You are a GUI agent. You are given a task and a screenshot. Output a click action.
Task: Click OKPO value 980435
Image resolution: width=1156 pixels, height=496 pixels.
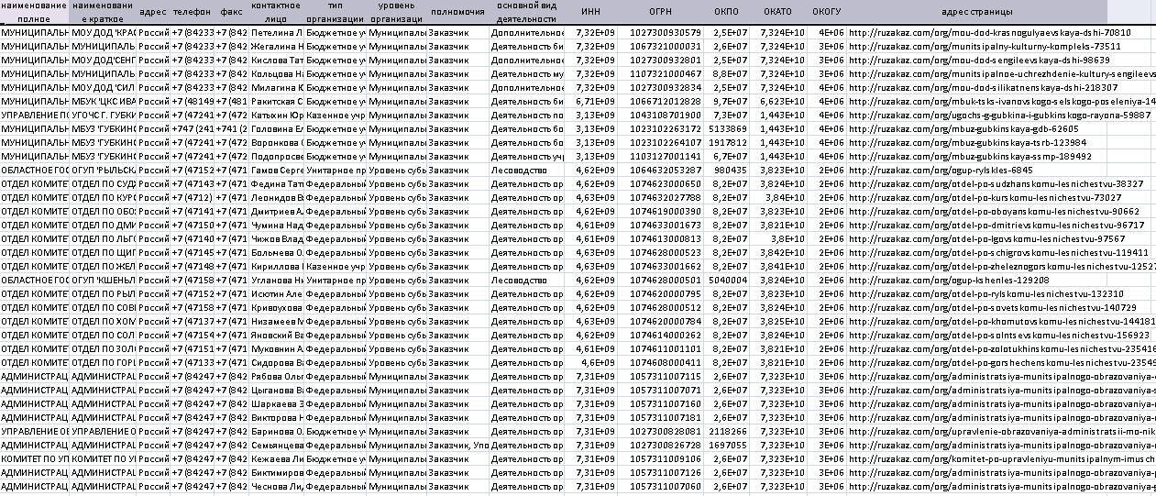point(728,170)
